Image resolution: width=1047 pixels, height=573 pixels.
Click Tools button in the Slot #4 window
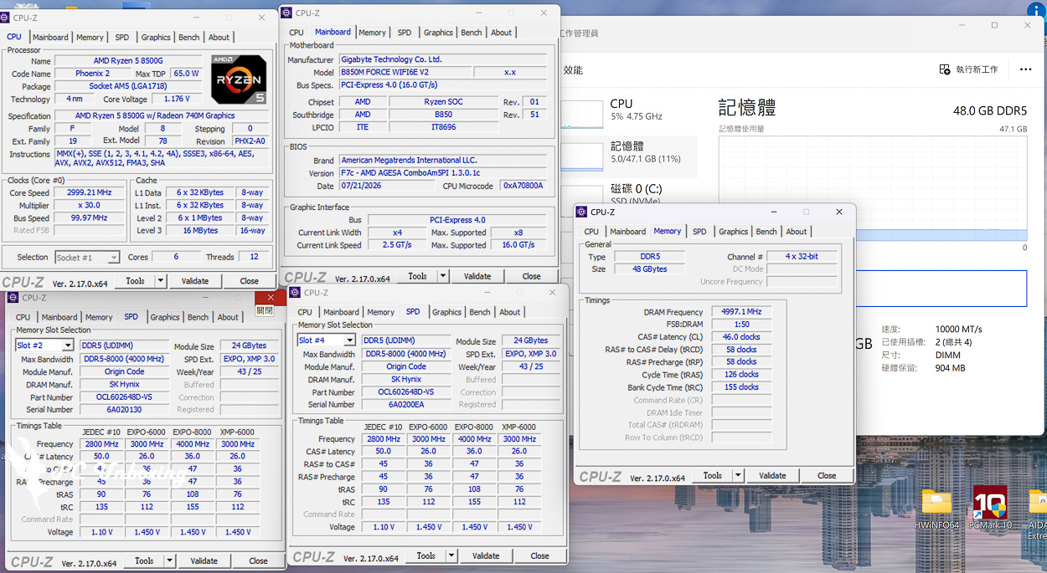pyautogui.click(x=426, y=555)
